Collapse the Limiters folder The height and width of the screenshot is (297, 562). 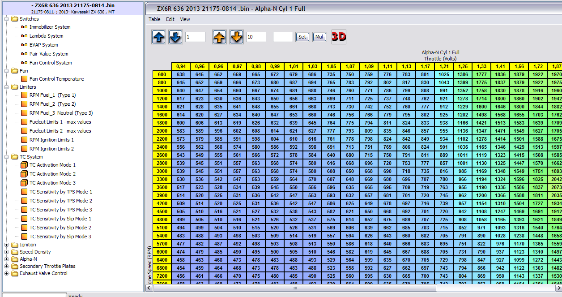(7, 87)
